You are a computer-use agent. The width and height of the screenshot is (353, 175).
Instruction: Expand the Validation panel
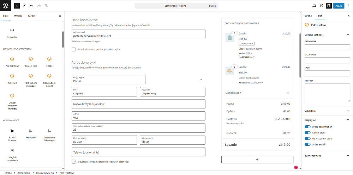click(327, 111)
